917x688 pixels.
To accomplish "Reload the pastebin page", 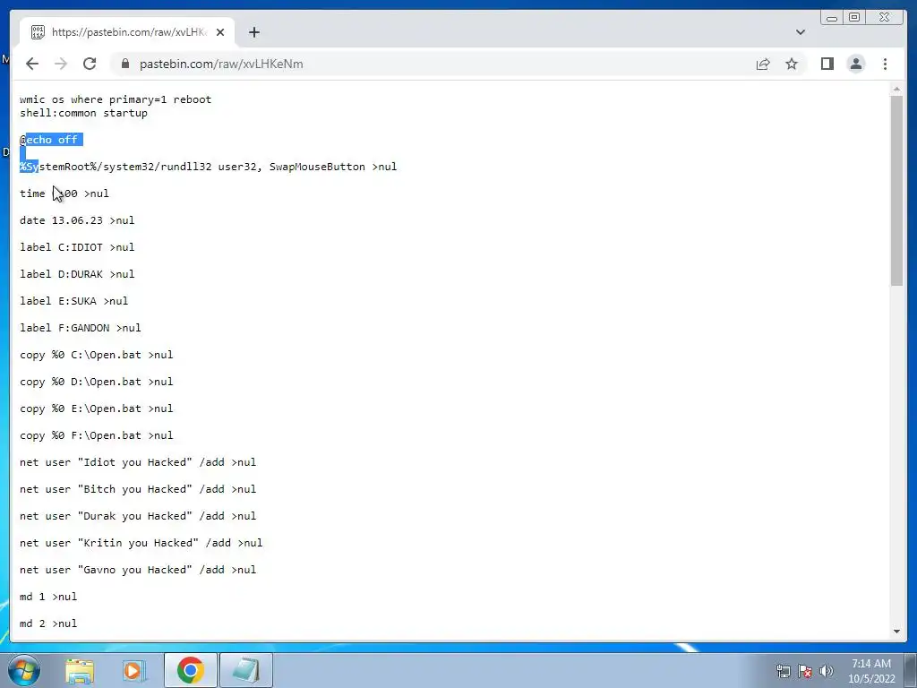I will point(90,64).
